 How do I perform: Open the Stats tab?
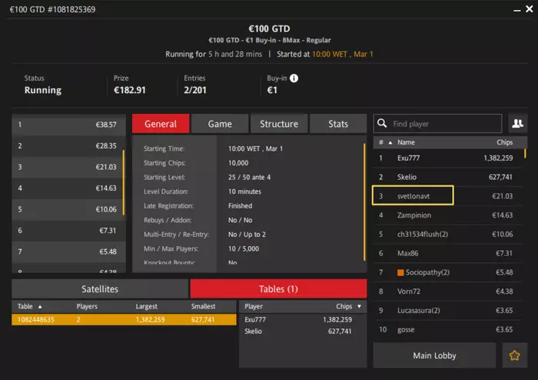(x=338, y=124)
